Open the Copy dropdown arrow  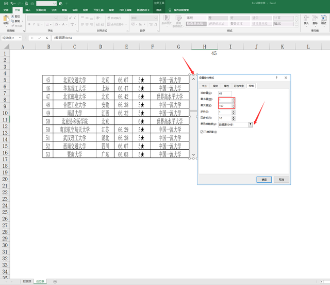click(22, 21)
